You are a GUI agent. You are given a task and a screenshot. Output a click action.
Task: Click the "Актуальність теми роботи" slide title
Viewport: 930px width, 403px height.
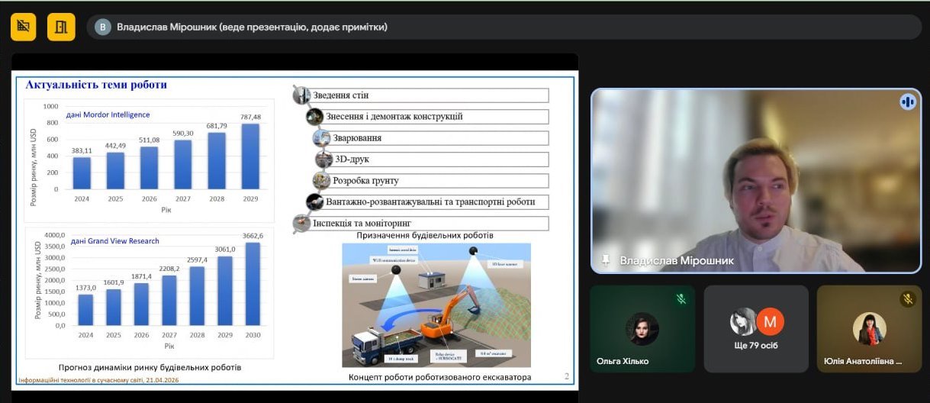click(x=96, y=85)
